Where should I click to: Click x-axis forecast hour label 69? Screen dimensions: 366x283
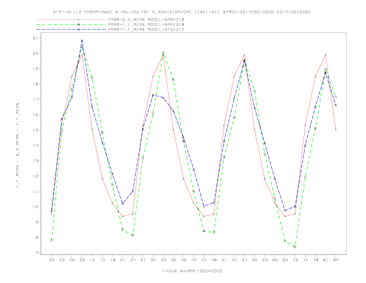[x=285, y=260]
